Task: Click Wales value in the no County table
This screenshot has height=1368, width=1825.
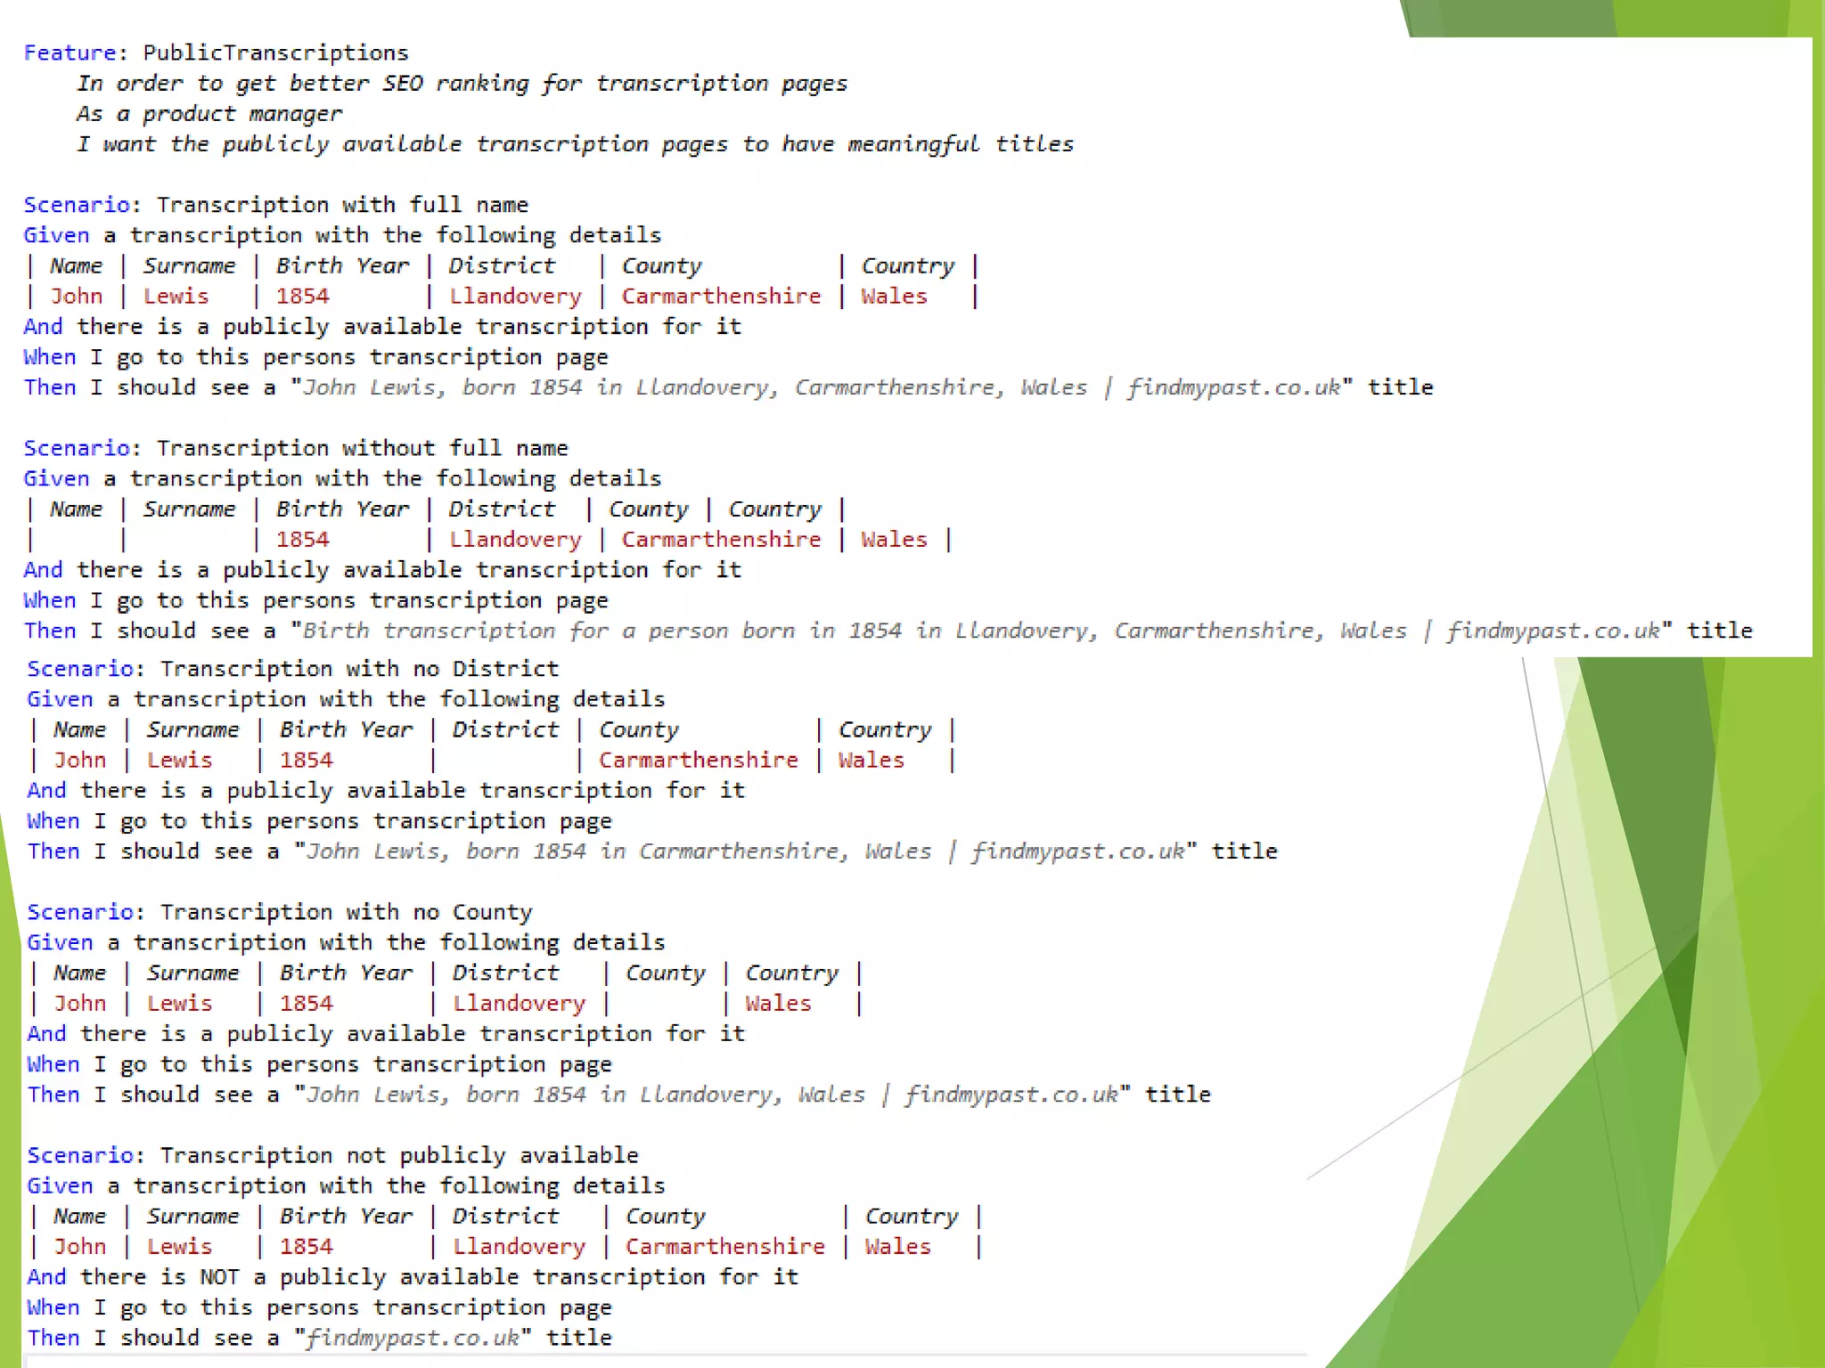Action: [x=778, y=1004]
